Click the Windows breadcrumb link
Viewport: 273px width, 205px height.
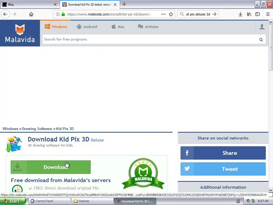[x=10, y=129]
